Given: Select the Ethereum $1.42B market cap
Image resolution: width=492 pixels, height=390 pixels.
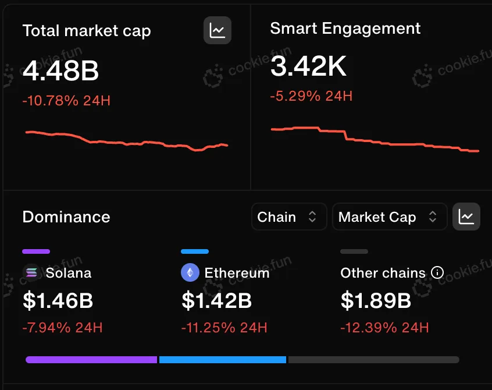Looking at the screenshot, I should pos(216,301).
